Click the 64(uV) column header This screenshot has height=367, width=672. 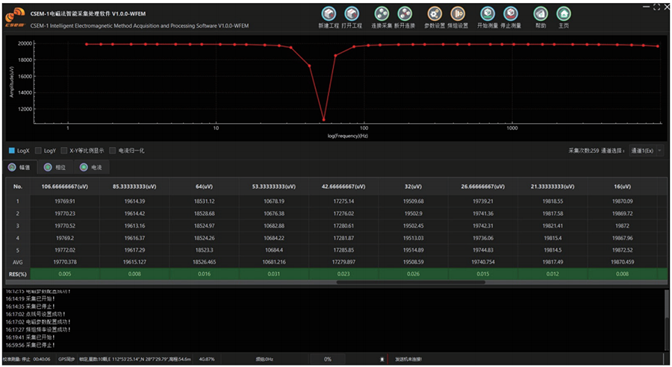coord(204,186)
